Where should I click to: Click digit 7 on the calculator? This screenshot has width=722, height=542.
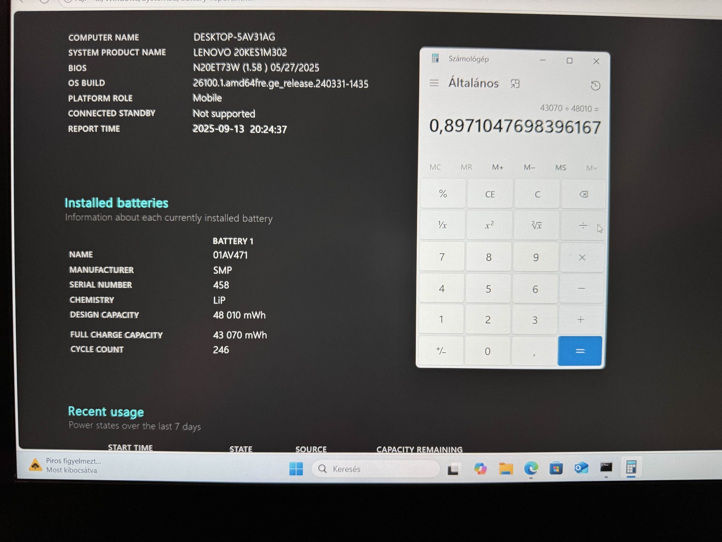[x=442, y=257]
